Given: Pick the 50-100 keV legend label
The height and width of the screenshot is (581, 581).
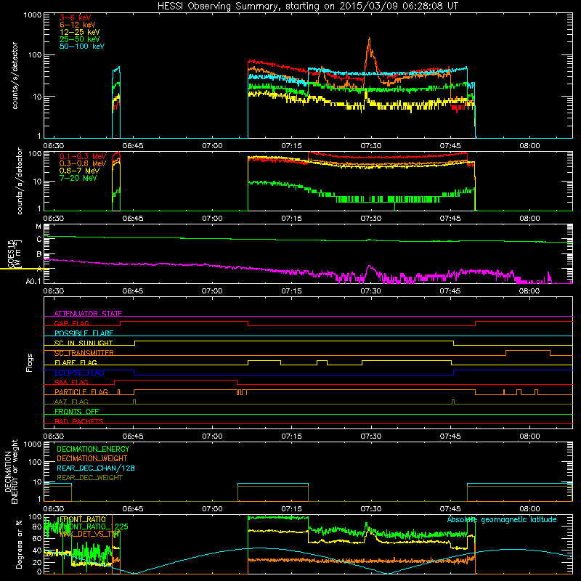Looking at the screenshot, I should pos(82,46).
